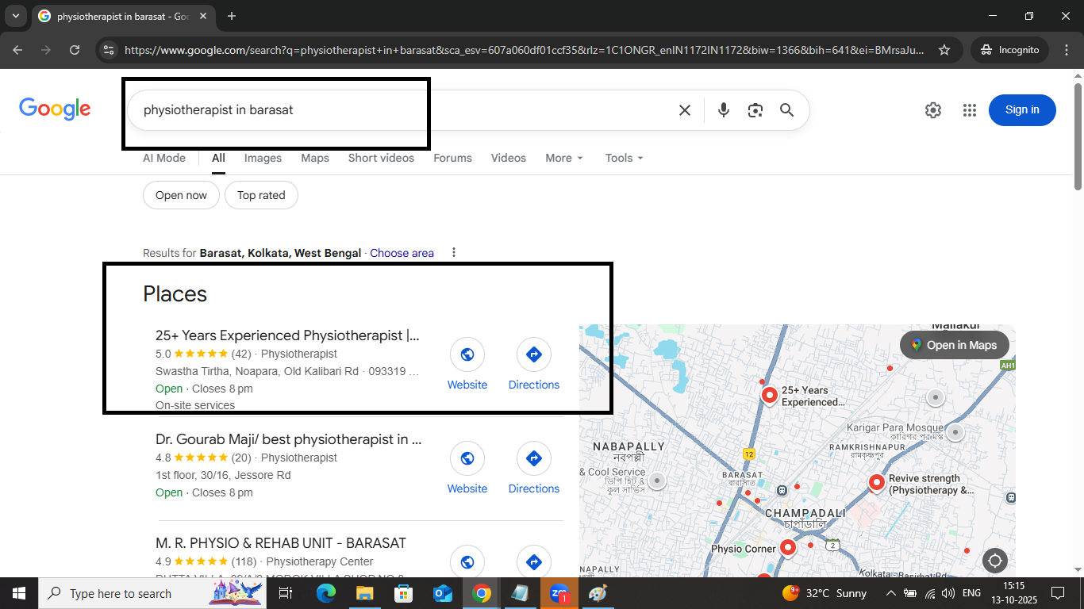The width and height of the screenshot is (1084, 609).
Task: Click the Sign in button
Action: [1022, 110]
